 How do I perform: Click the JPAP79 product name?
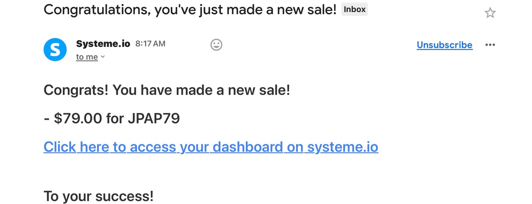[154, 118]
